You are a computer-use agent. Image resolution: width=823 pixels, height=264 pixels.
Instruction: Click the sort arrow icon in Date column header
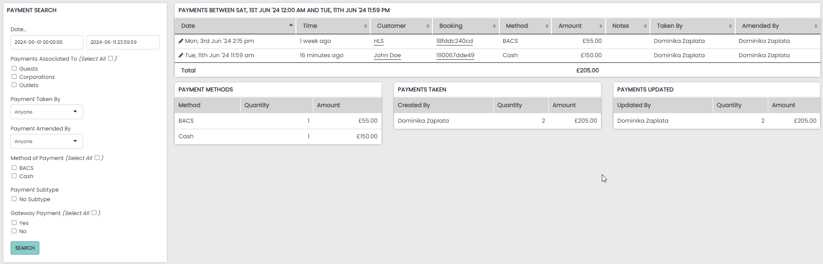pos(291,26)
